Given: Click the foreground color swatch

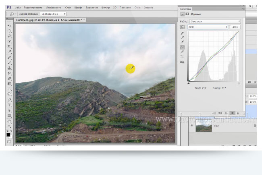Looking at the screenshot, I should pos(8,135).
